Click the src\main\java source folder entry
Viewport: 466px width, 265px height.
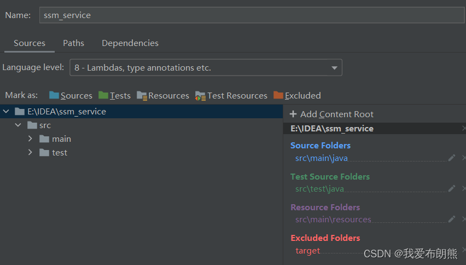(x=321, y=158)
